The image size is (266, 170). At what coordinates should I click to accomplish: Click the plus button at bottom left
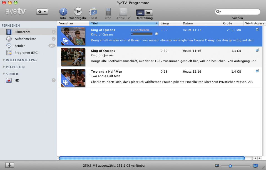(9, 165)
